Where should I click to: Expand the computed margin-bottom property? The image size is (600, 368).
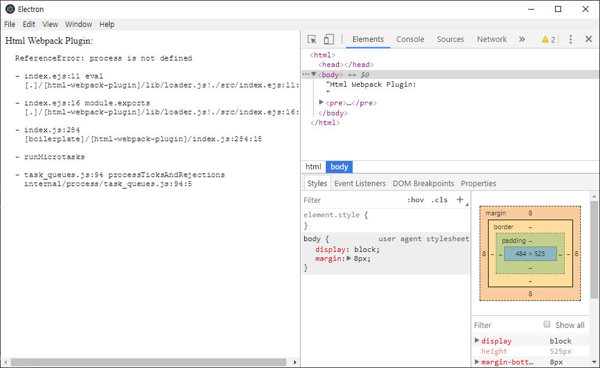477,361
